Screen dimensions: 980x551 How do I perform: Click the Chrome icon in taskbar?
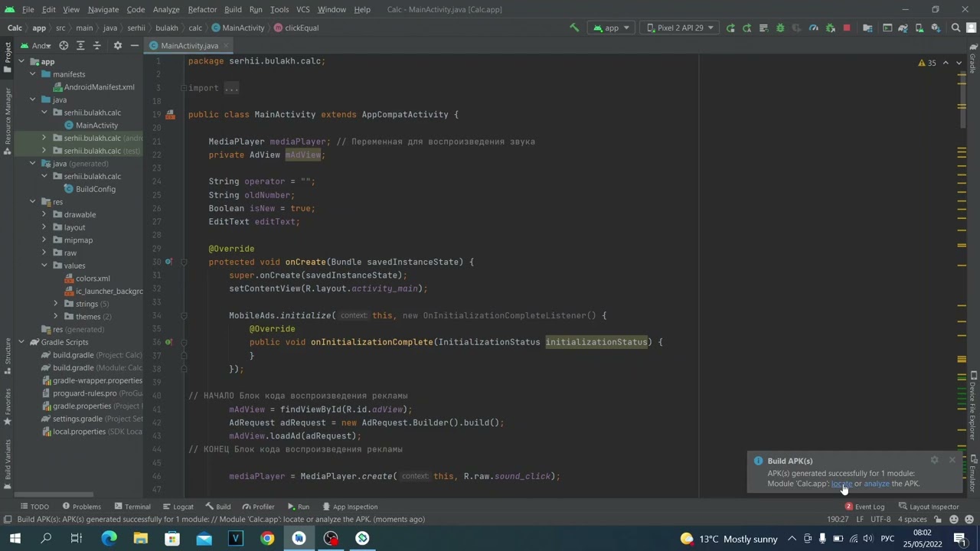coord(267,538)
